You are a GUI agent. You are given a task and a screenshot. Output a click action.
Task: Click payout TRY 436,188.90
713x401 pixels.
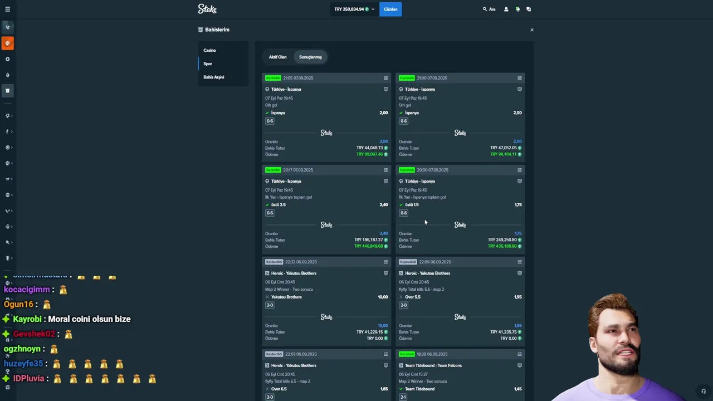pyautogui.click(x=502, y=246)
